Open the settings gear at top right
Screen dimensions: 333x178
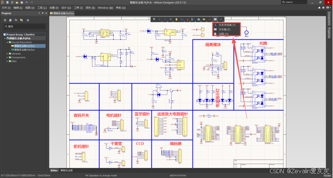click(x=323, y=8)
